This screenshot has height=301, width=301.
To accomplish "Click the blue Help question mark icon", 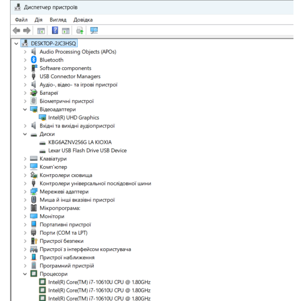I will point(55,30).
